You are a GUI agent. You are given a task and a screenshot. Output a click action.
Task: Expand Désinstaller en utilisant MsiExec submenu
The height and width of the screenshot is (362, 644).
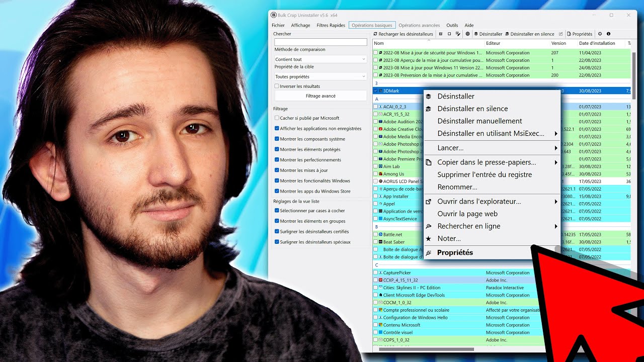tap(556, 134)
